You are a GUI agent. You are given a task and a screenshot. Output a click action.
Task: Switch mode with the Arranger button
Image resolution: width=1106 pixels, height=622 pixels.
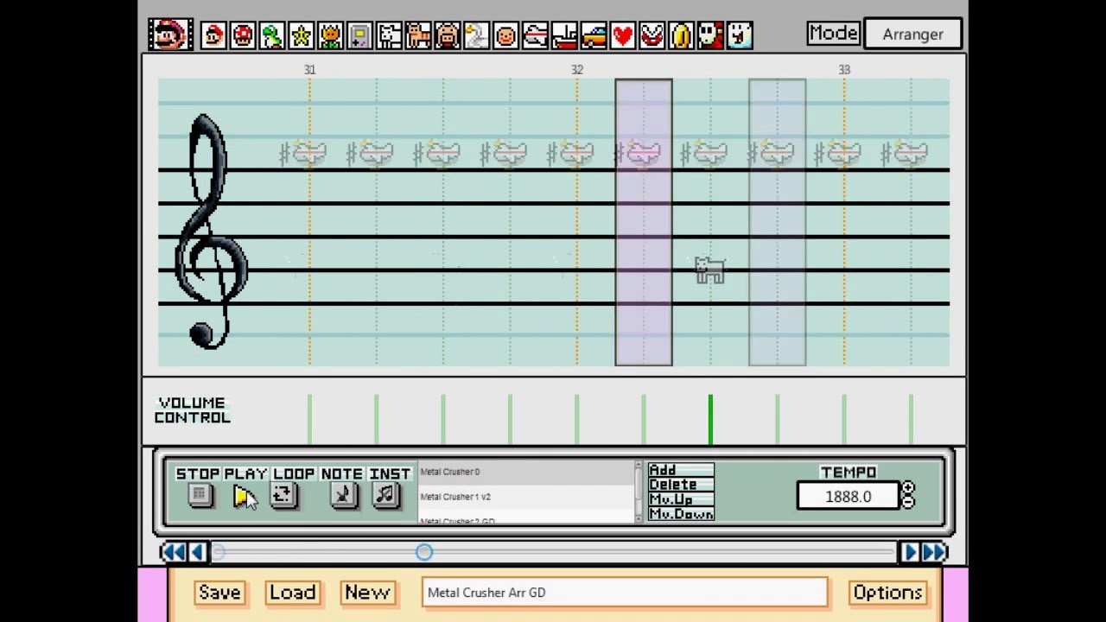(x=912, y=35)
